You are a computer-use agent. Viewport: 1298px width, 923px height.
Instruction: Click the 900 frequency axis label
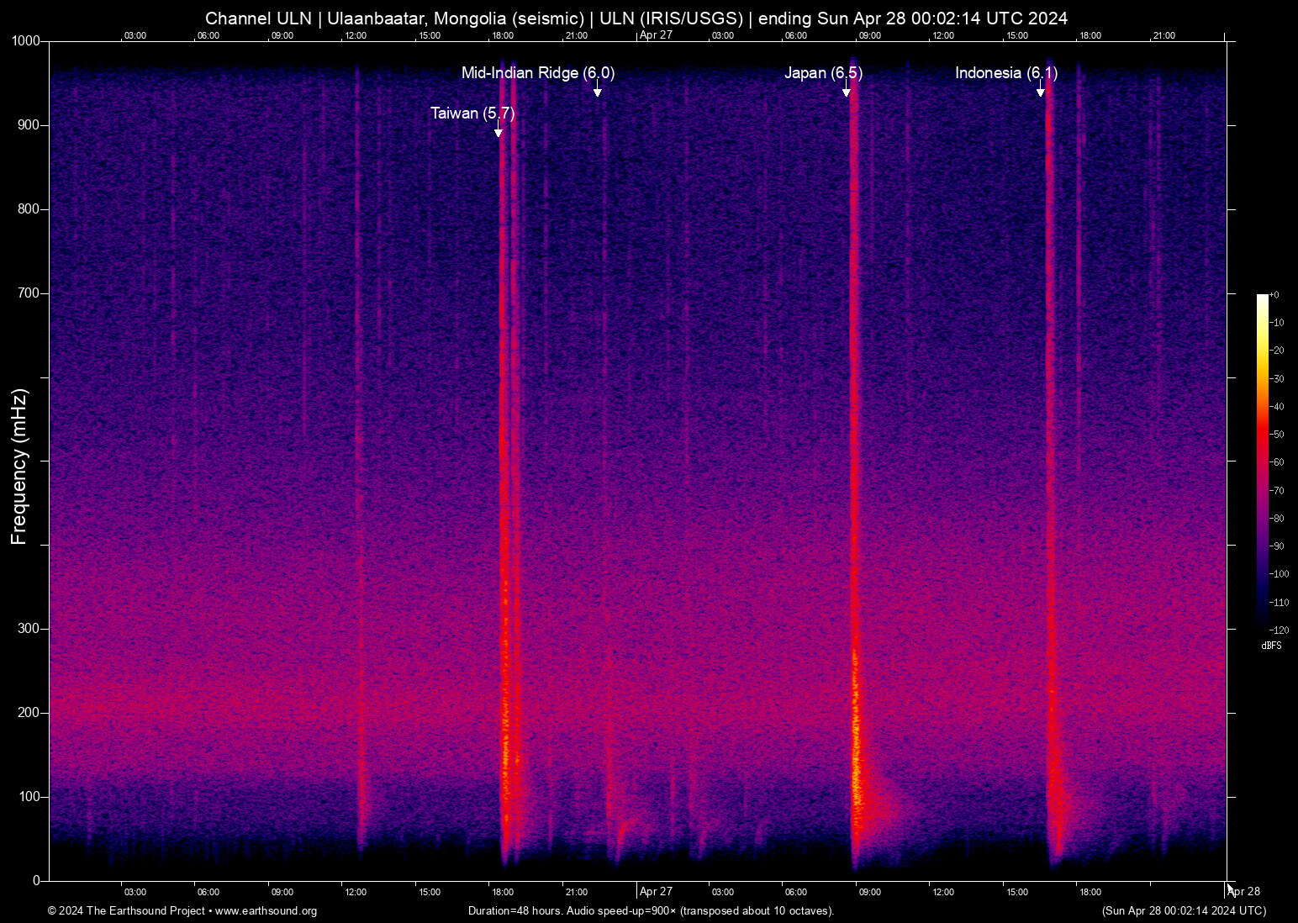29,125
